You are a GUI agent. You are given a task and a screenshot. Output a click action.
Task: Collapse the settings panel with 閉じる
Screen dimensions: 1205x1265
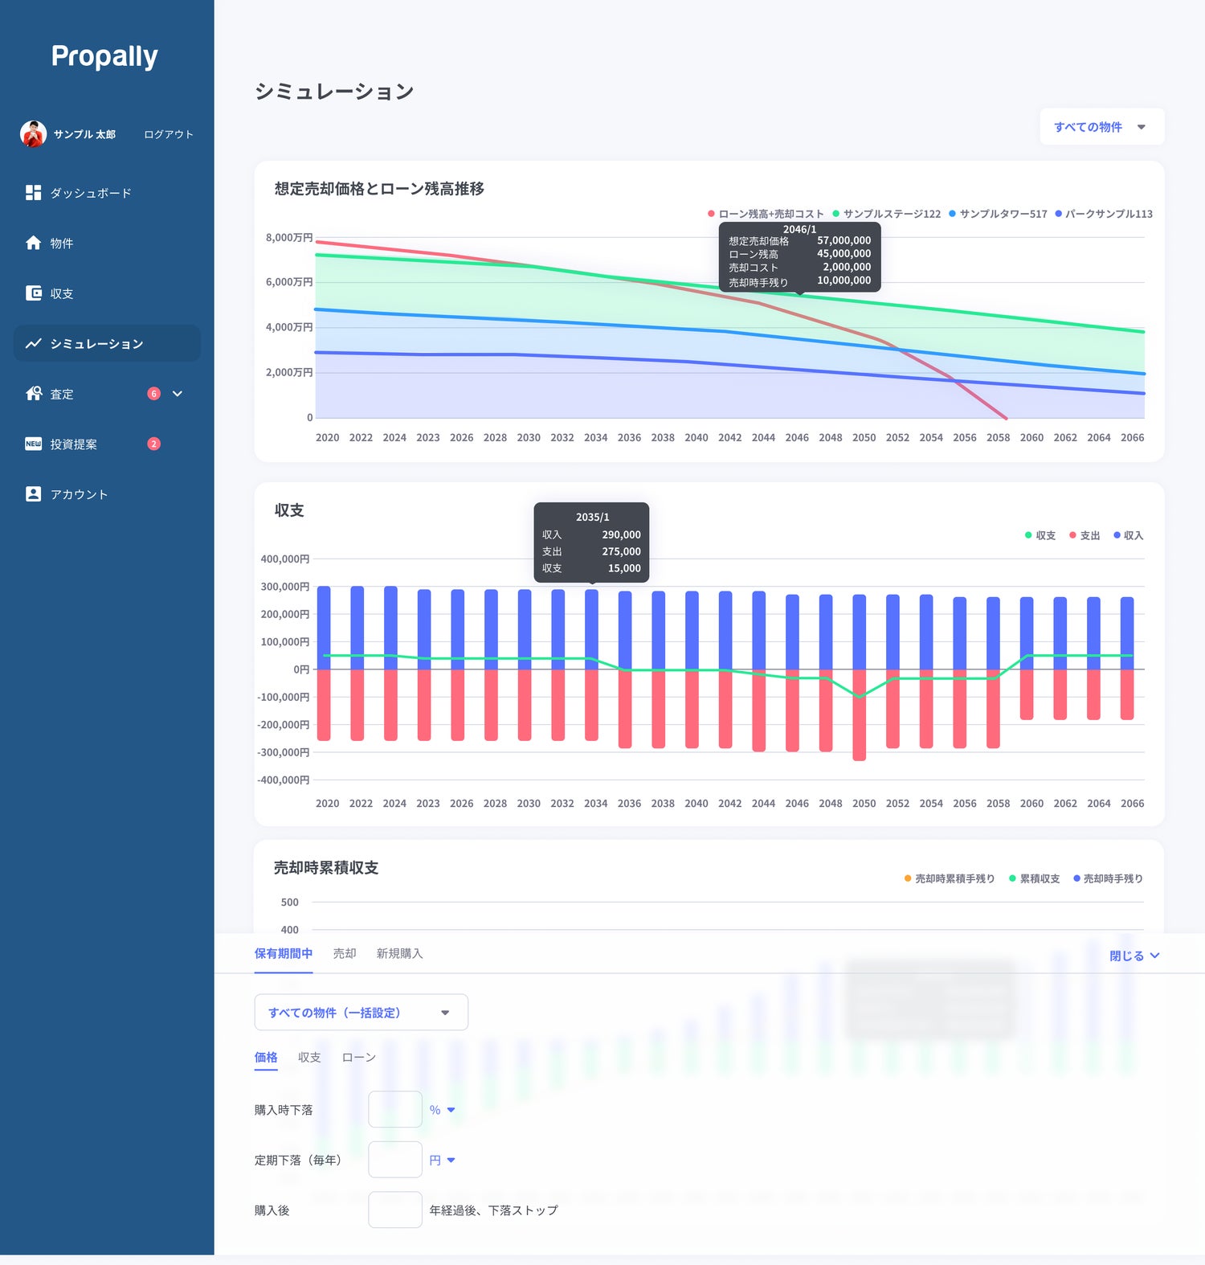coord(1134,956)
